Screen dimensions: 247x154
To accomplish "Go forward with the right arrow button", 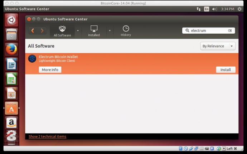I will (42, 30).
